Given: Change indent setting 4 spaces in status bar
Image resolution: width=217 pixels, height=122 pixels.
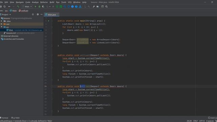Looking at the screenshot, I should click(210, 121).
